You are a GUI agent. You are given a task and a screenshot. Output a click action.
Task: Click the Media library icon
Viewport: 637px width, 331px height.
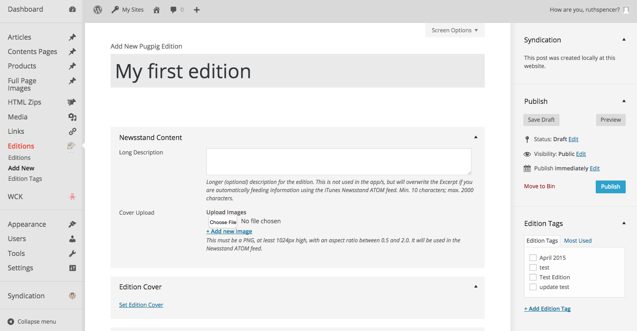(72, 117)
